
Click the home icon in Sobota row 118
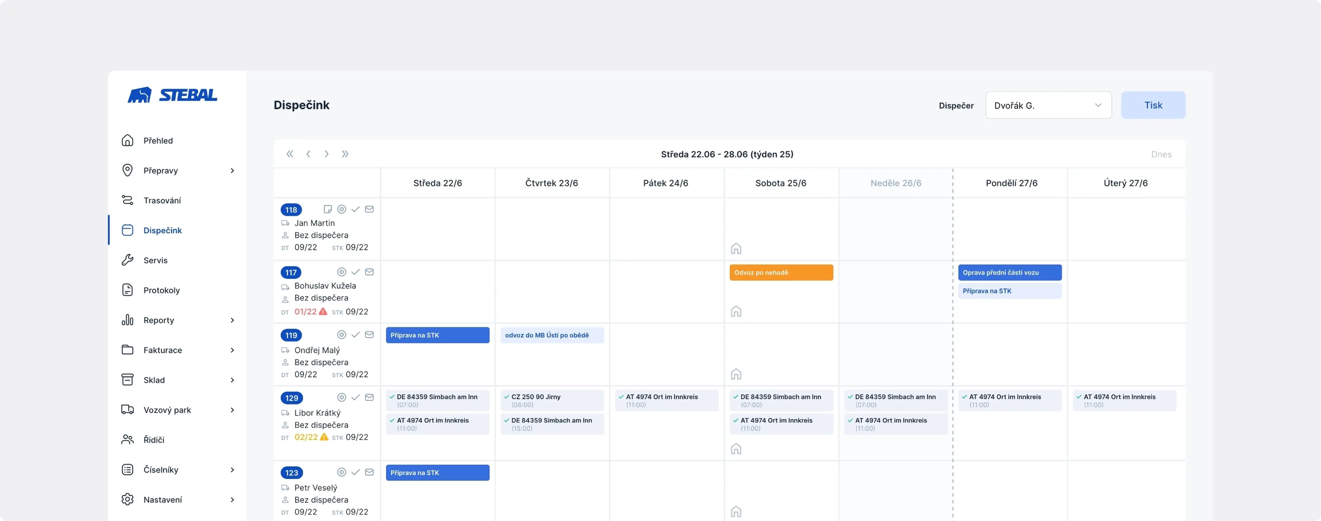pos(736,248)
